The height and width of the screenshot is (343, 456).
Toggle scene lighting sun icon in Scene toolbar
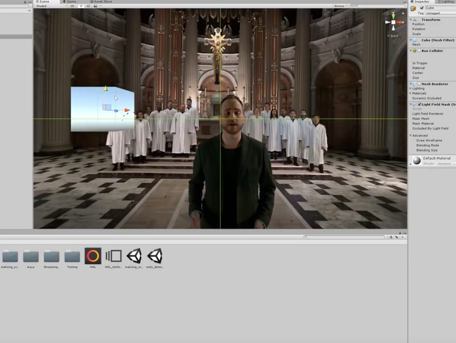[x=81, y=6]
